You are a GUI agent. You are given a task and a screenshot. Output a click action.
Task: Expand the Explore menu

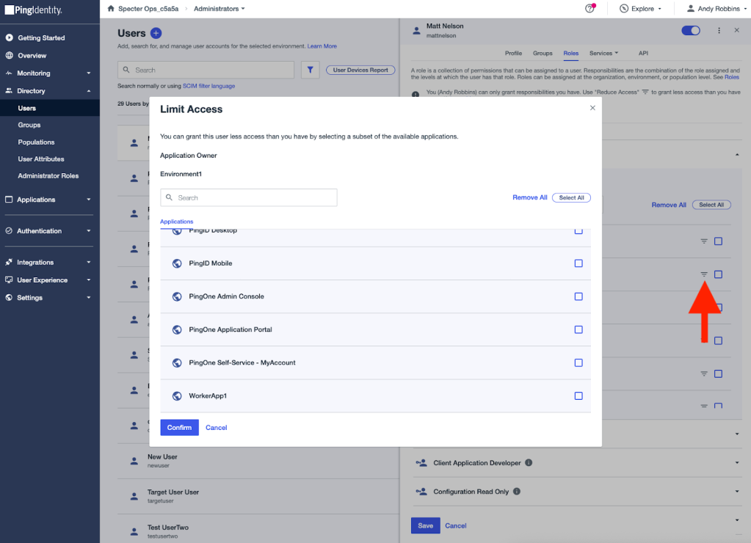pos(640,9)
